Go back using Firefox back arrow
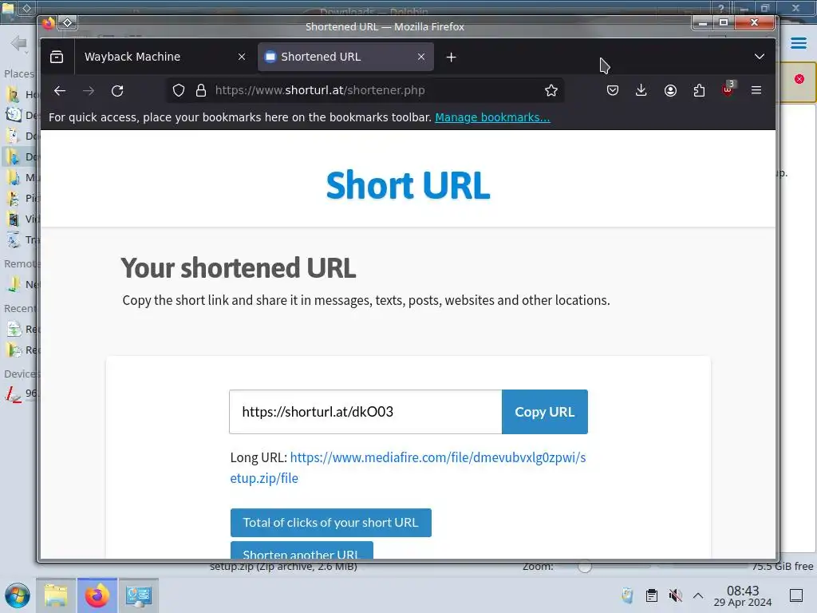 59,91
